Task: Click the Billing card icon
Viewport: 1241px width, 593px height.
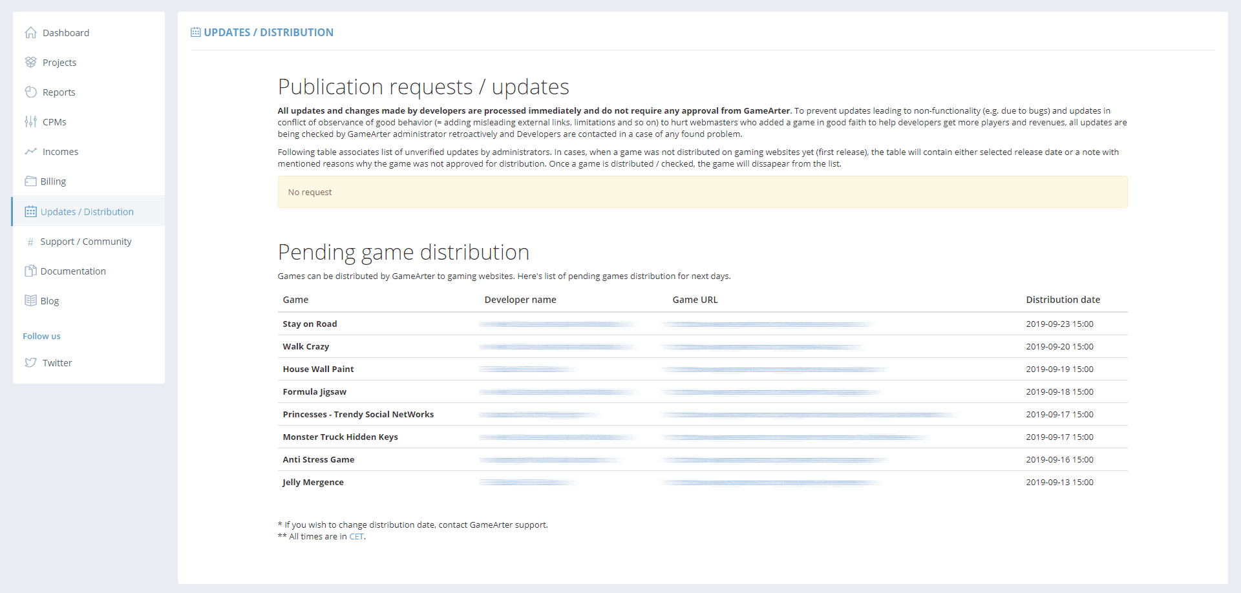Action: 30,181
